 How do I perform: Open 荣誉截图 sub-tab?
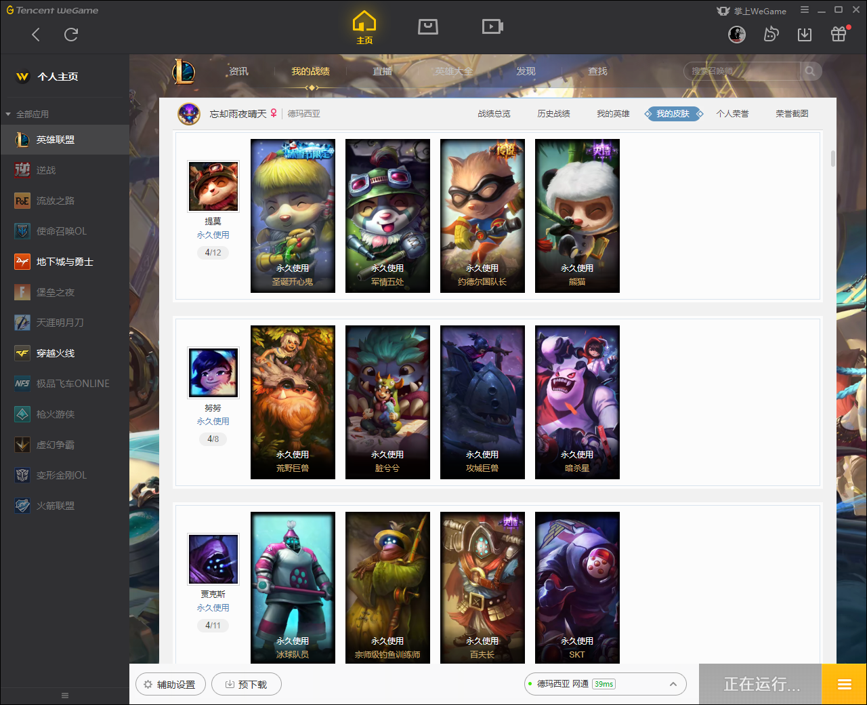coord(792,114)
